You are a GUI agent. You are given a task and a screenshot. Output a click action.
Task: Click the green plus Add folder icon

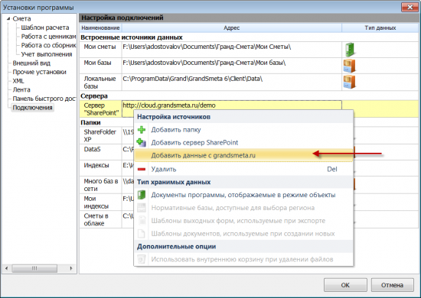(142, 130)
